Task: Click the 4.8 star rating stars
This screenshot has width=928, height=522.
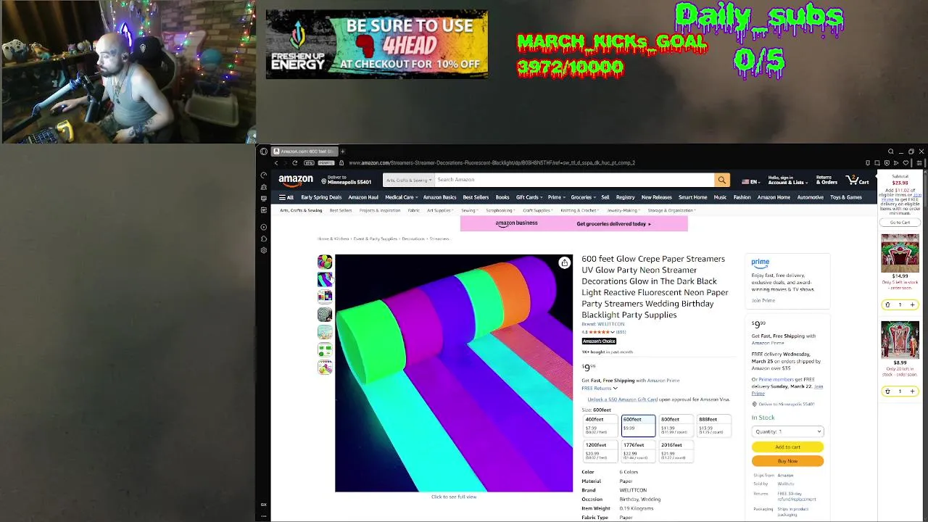Action: click(601, 332)
